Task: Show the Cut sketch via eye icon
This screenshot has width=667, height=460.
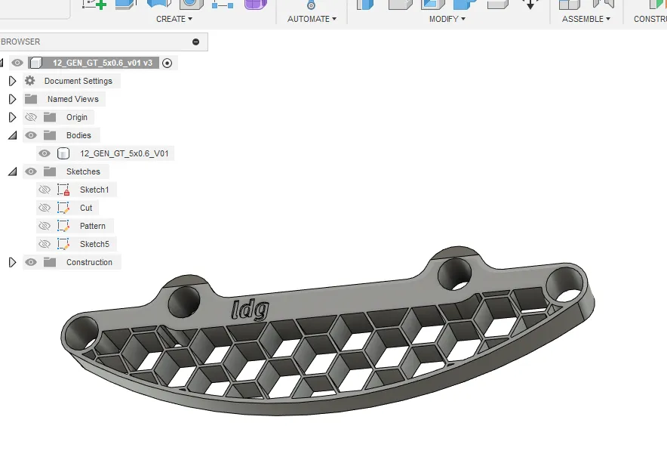Action: tap(45, 208)
